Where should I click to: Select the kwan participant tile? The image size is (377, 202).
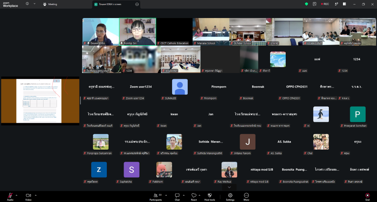[x=174, y=114]
